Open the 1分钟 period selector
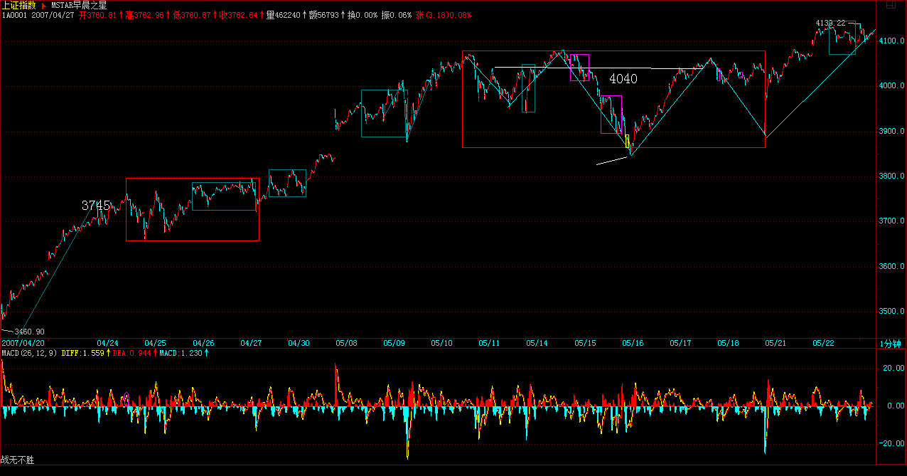Image resolution: width=907 pixels, height=476 pixels. coord(891,343)
